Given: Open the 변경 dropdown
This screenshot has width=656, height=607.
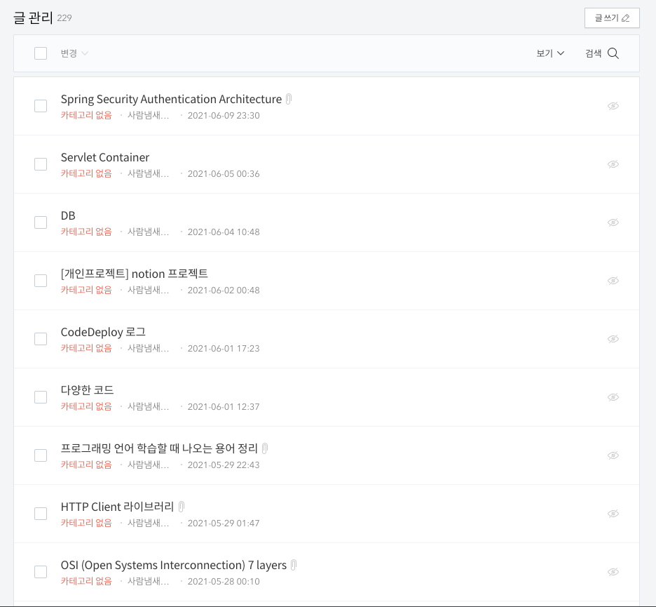Looking at the screenshot, I should click(x=74, y=53).
